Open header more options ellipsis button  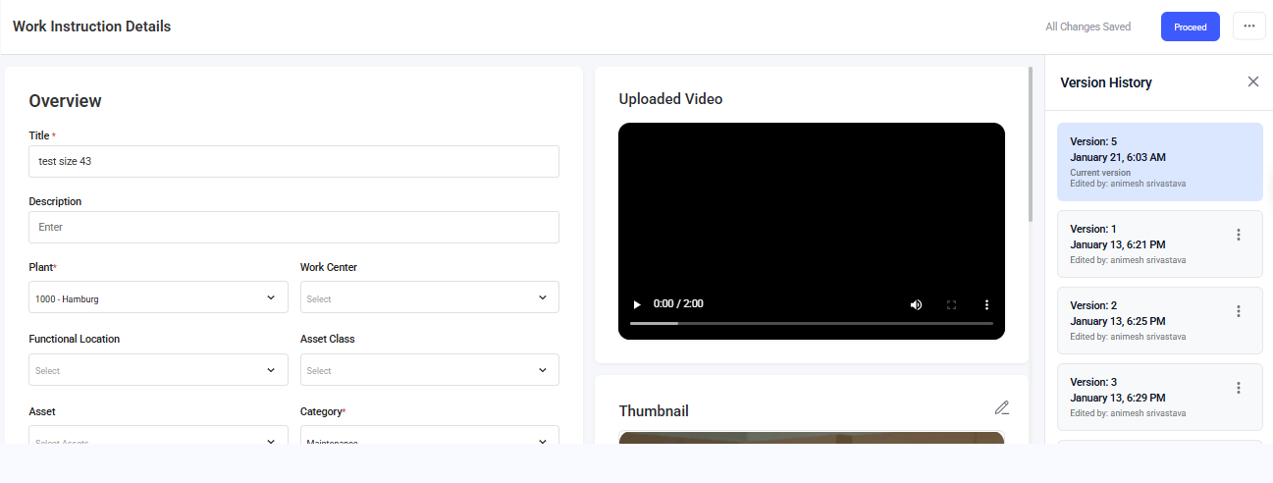pyautogui.click(x=1248, y=27)
